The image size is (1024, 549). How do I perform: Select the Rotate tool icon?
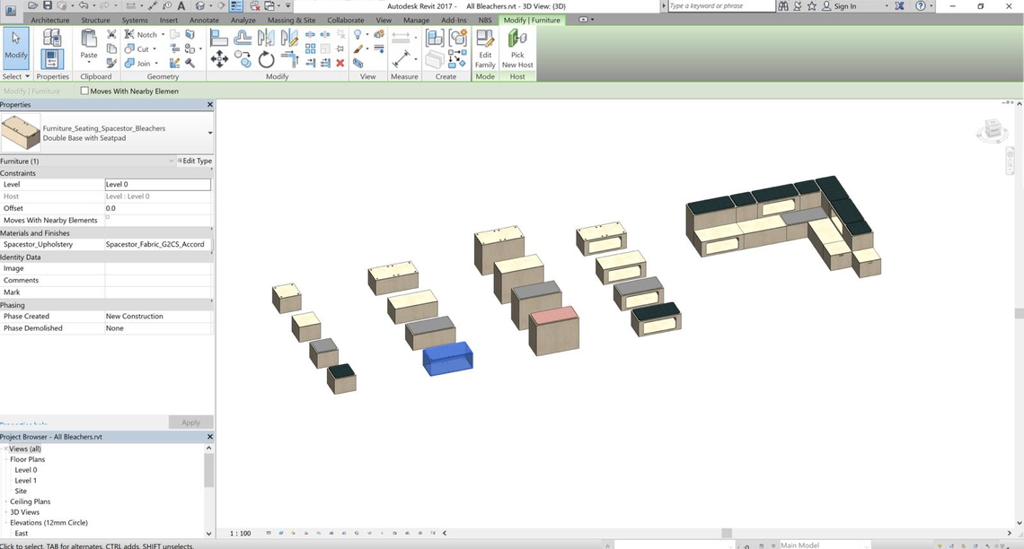267,59
